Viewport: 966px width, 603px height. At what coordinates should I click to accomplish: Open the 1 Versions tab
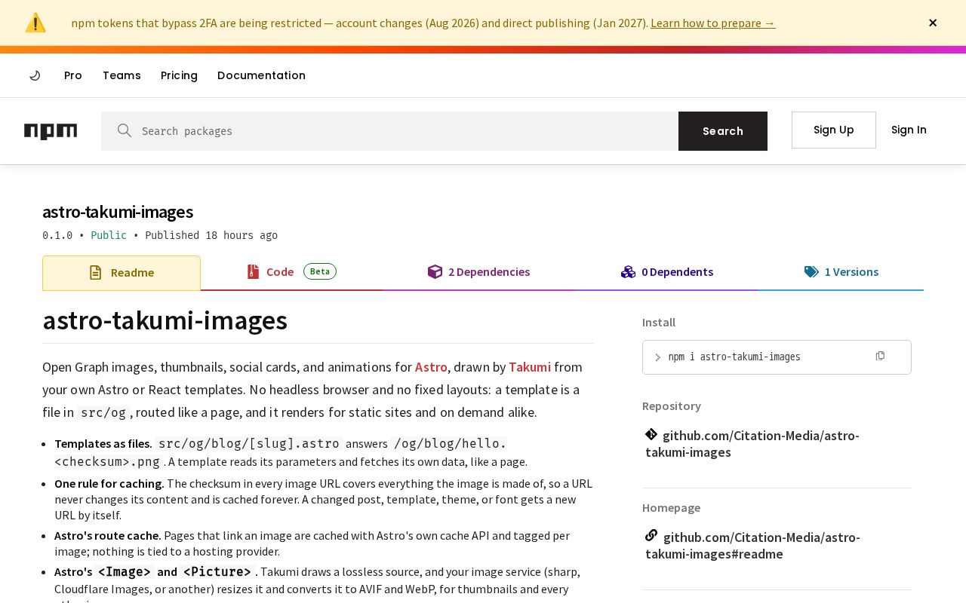tap(841, 272)
